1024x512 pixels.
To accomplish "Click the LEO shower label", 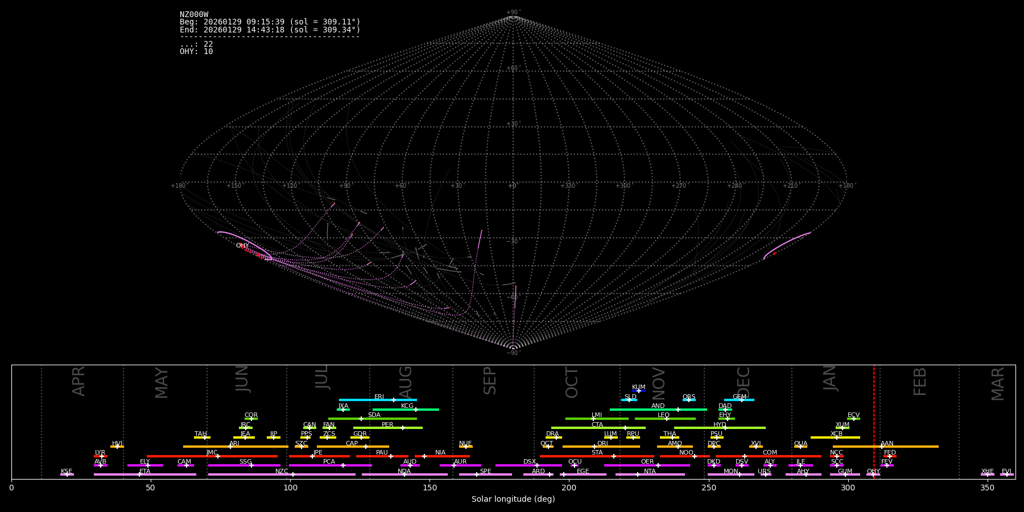I will point(664,415).
